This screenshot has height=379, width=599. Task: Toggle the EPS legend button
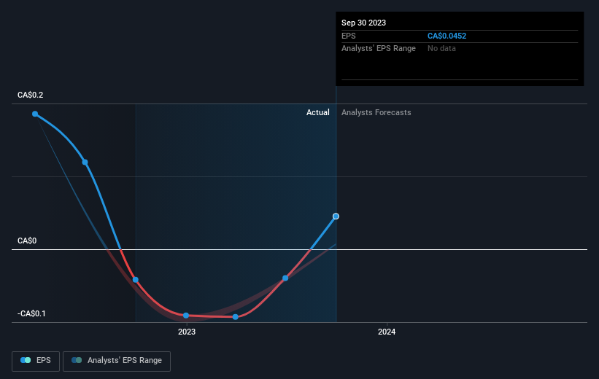pos(36,361)
